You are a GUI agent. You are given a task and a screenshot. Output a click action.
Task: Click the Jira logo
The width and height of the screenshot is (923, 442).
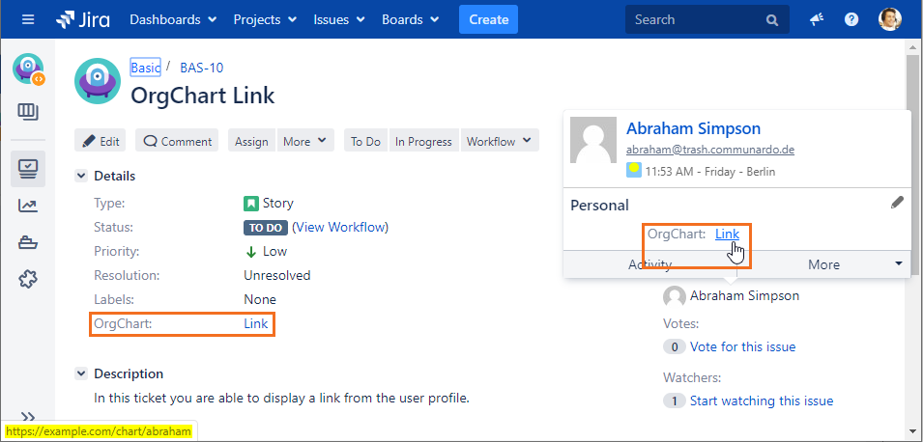click(83, 19)
